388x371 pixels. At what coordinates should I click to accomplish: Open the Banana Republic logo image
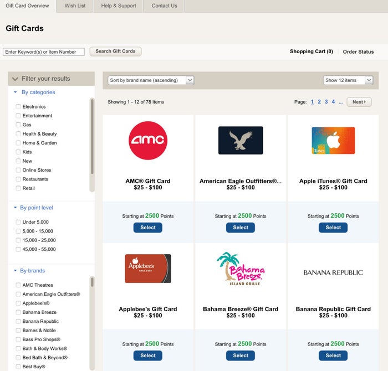tap(333, 272)
